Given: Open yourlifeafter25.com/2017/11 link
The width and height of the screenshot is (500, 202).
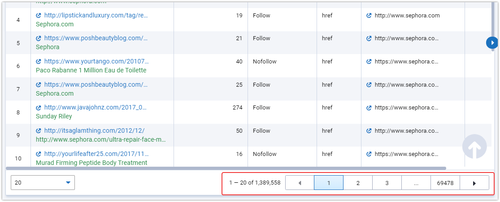Looking at the screenshot, I should (x=96, y=154).
